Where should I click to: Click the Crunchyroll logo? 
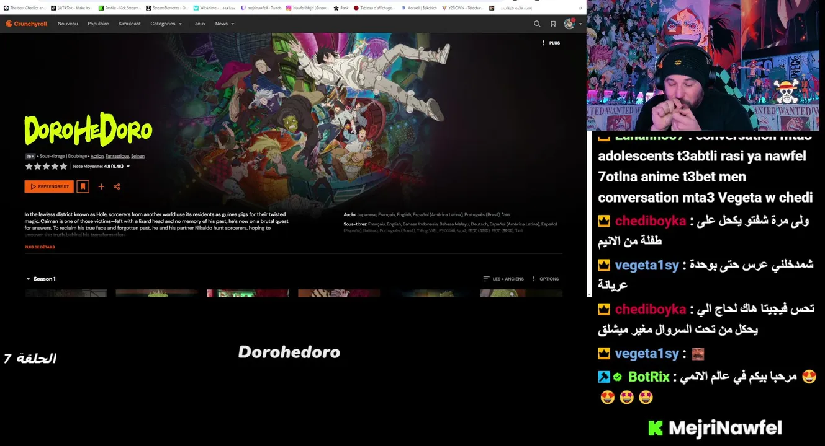pyautogui.click(x=26, y=24)
